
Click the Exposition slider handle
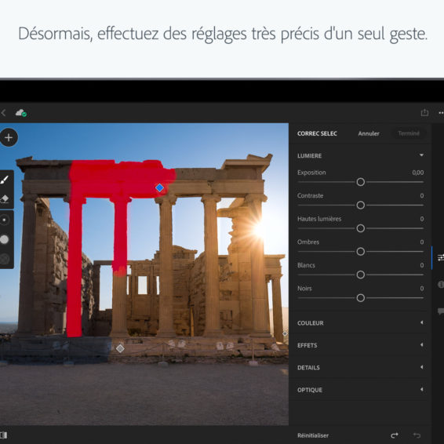coord(361,182)
